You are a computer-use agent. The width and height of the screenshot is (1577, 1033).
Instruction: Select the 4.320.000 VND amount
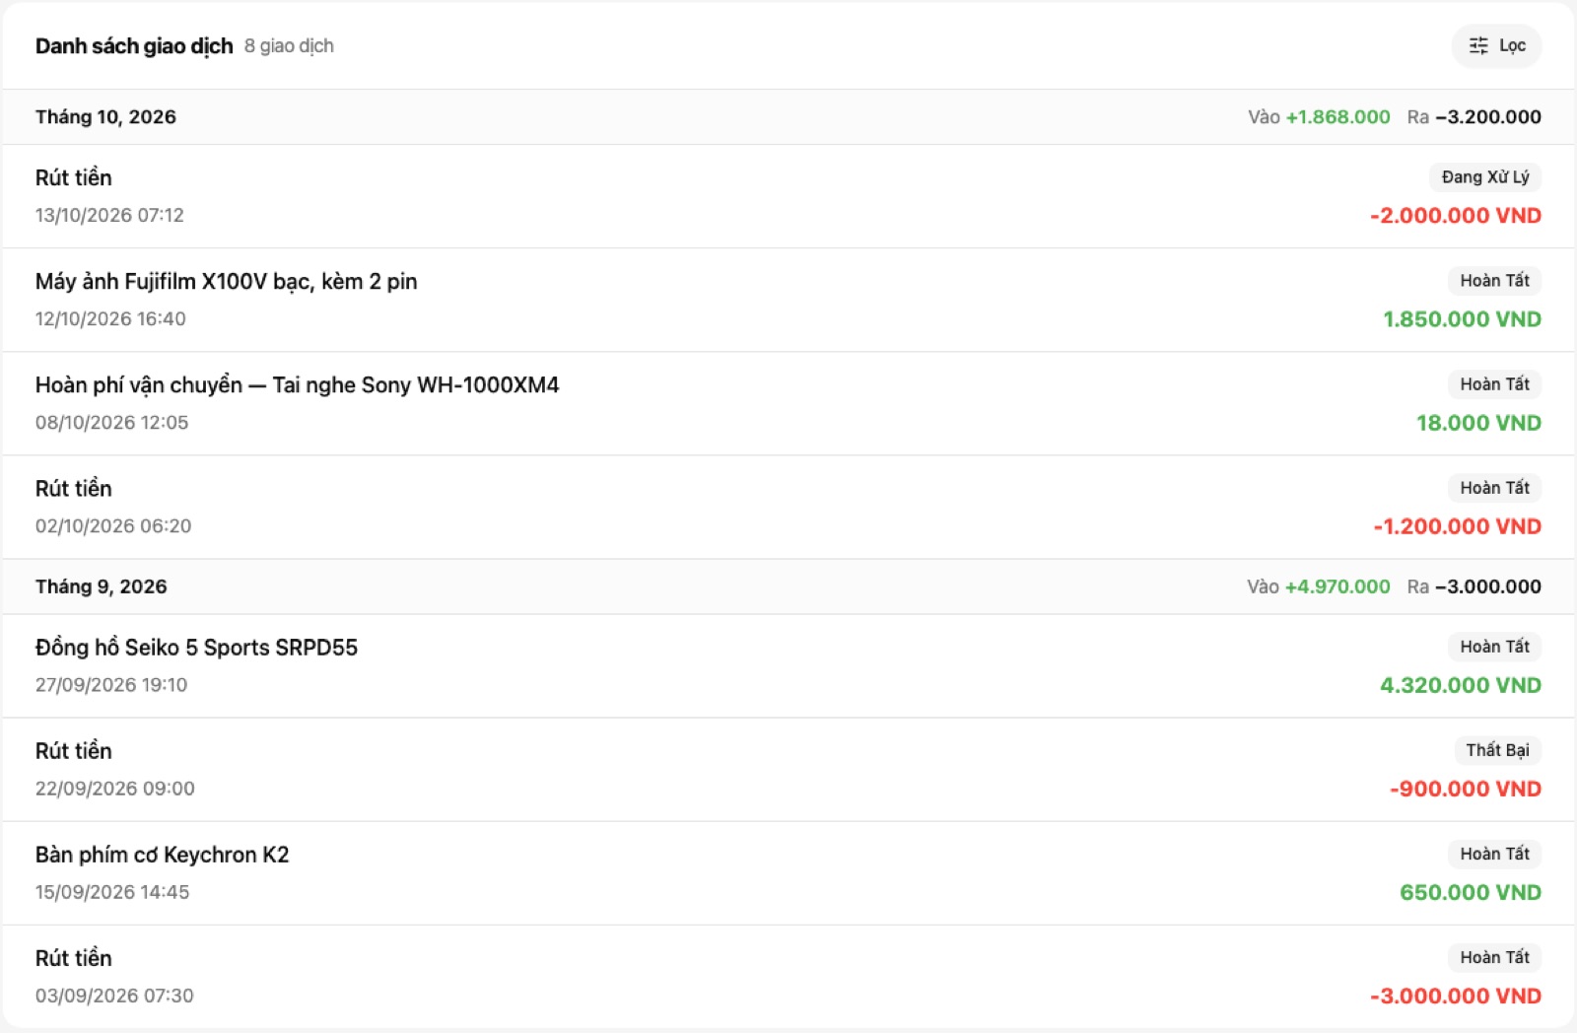click(1461, 685)
